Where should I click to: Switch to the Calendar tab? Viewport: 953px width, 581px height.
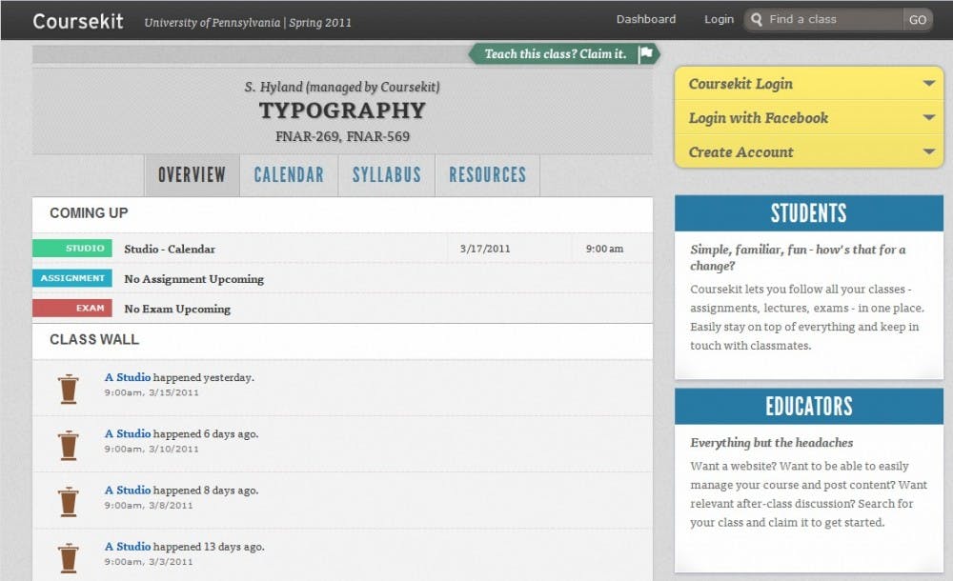pyautogui.click(x=289, y=175)
